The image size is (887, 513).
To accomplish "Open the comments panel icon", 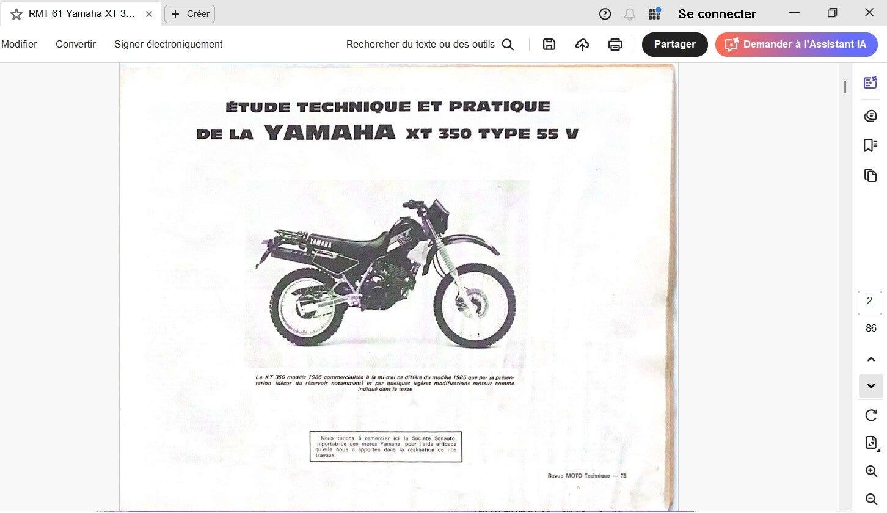I will click(x=871, y=115).
